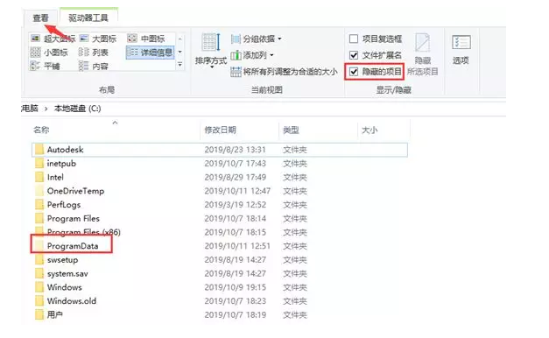This screenshot has width=549, height=338.
Task: Click 将所有列调整为合适的大小
Action: pos(285,72)
